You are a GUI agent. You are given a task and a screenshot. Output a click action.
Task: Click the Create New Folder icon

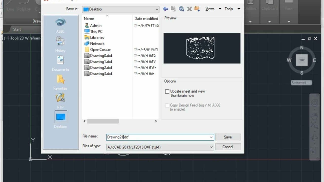click(197, 9)
